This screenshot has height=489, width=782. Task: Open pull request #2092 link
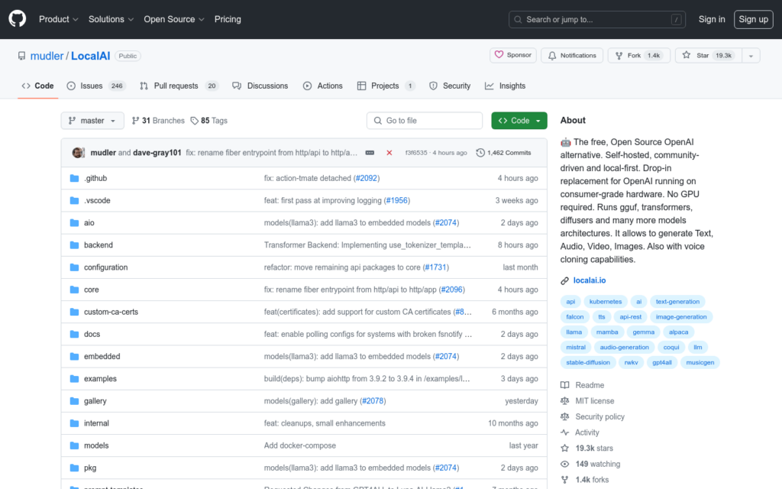[x=366, y=178]
